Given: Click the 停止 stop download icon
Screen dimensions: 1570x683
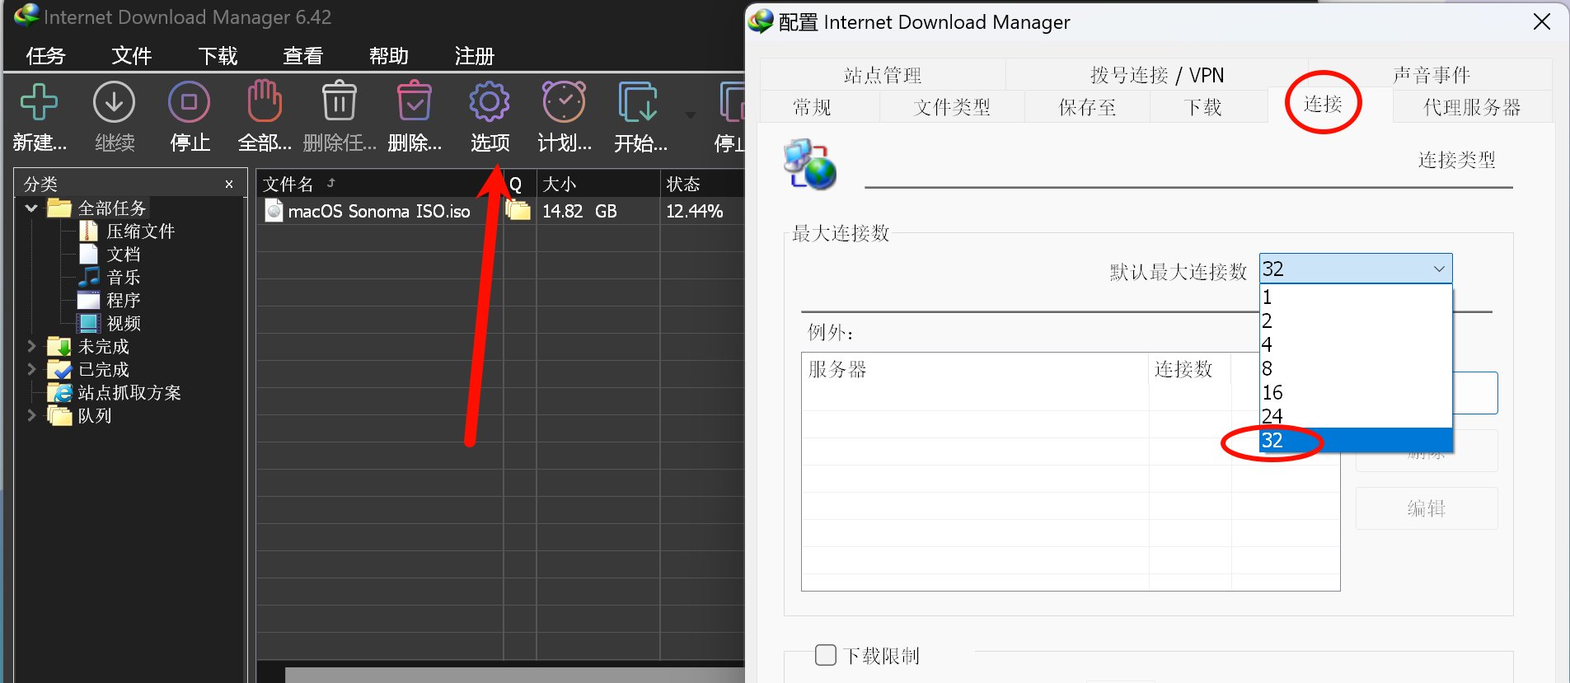Looking at the screenshot, I should tap(189, 102).
